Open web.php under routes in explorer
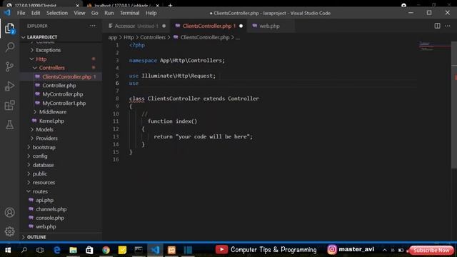 coord(46,226)
